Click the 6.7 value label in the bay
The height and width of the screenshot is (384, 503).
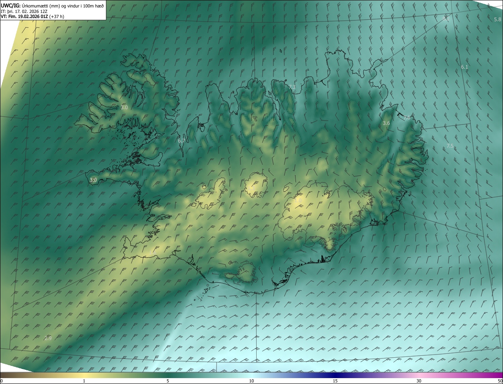click(181, 141)
